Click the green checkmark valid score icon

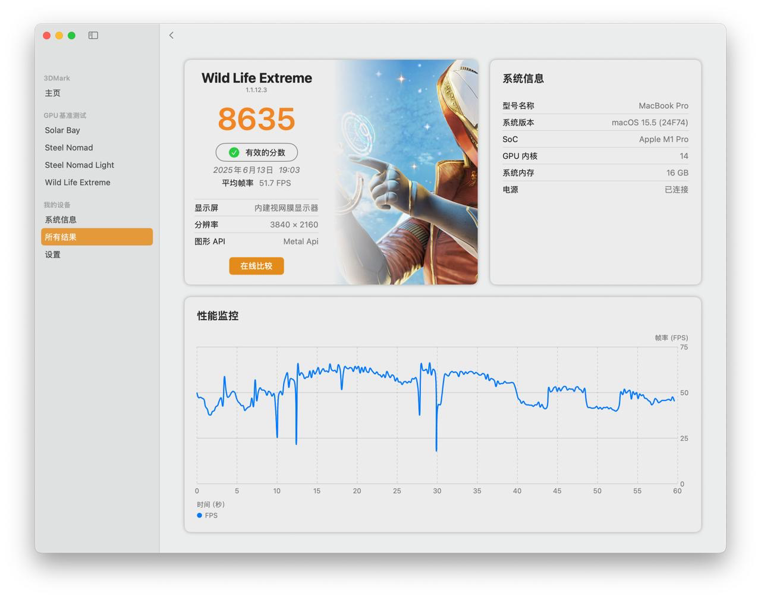pos(234,152)
